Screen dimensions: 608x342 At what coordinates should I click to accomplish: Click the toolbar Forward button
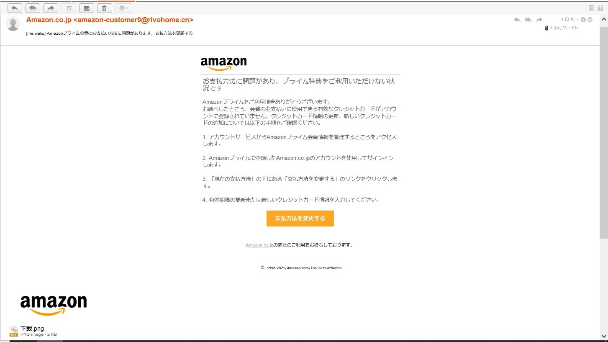51,8
